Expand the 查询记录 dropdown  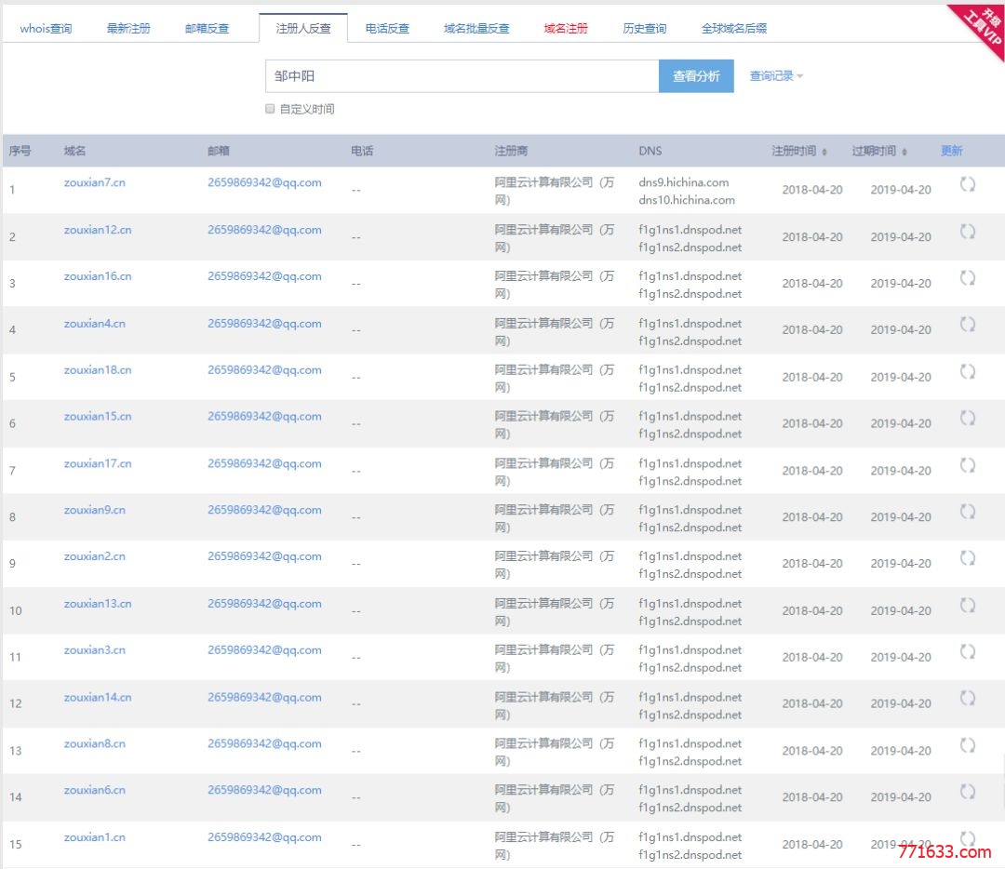coord(776,76)
